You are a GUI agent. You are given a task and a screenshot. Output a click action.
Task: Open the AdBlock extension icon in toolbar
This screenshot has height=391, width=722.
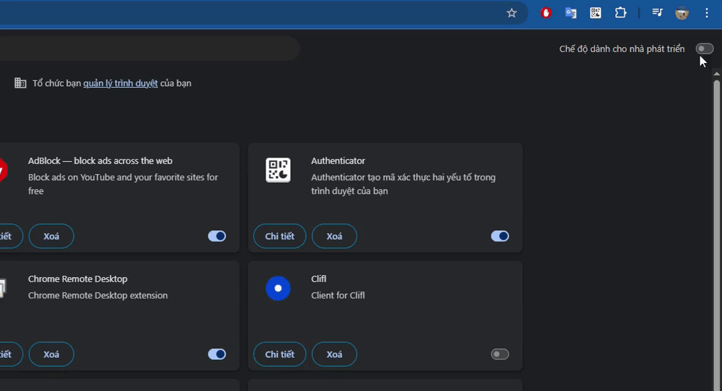coord(545,12)
